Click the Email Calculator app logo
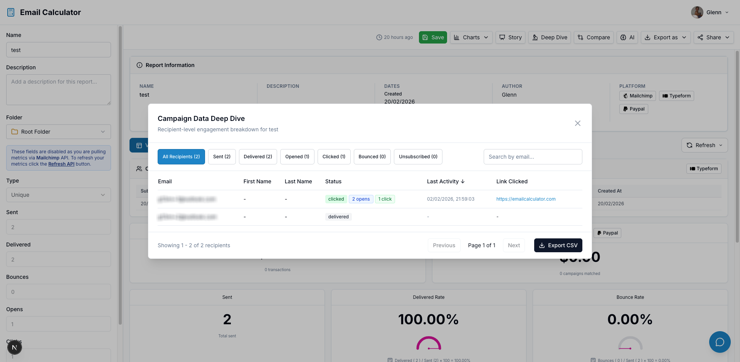 click(10, 12)
